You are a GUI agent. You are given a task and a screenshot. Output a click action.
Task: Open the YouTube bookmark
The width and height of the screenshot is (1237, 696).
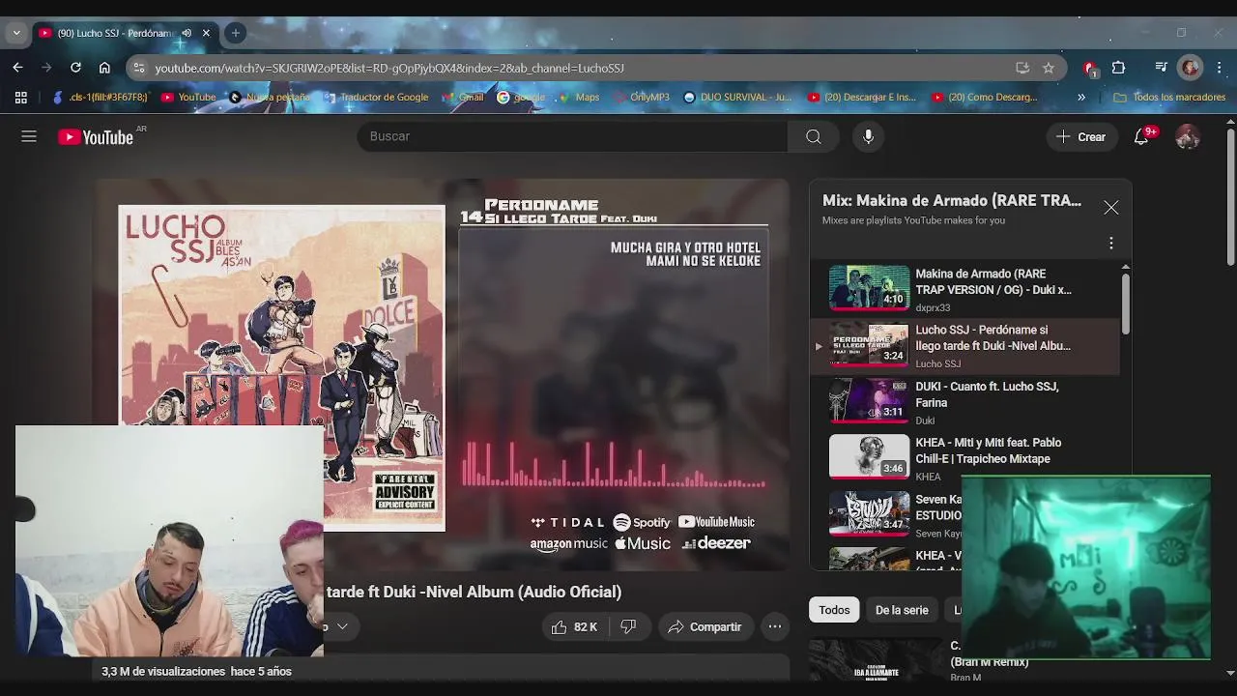click(x=188, y=97)
